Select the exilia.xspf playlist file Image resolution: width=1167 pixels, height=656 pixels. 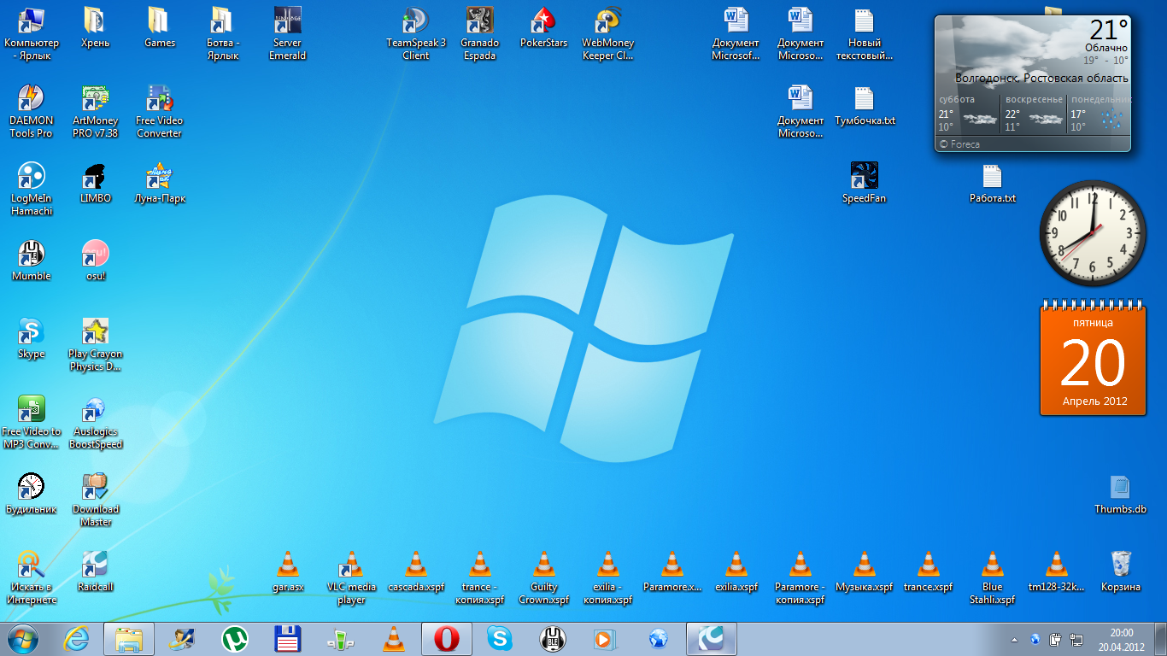(736, 572)
